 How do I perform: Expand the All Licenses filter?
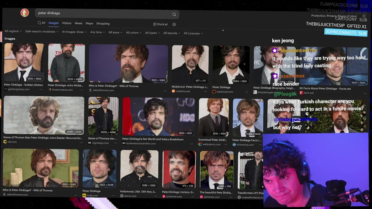193,33
